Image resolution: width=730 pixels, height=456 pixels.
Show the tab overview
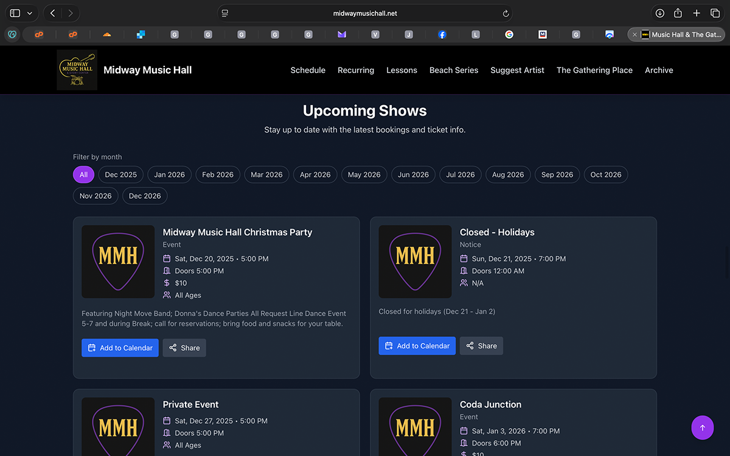[x=715, y=13]
